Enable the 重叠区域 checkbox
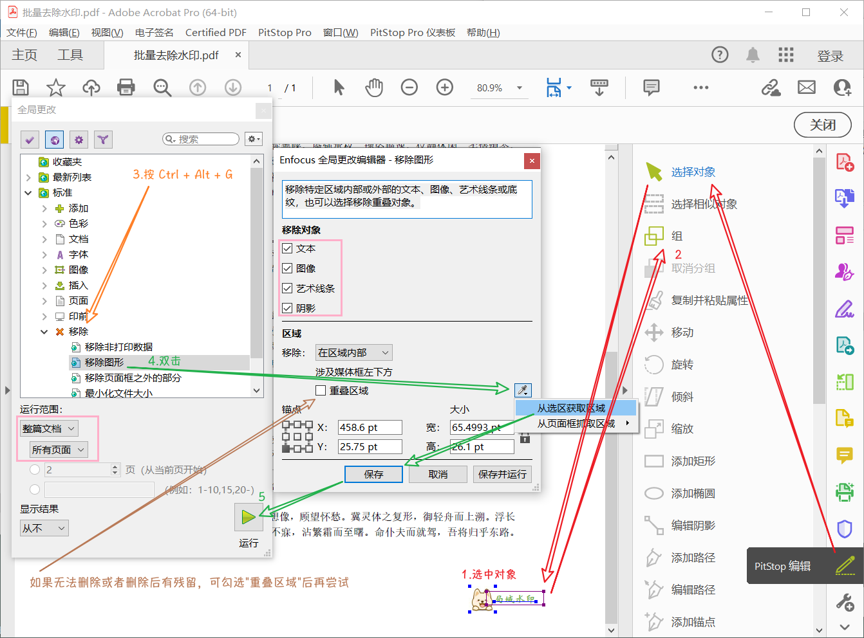864x638 pixels. tap(321, 390)
